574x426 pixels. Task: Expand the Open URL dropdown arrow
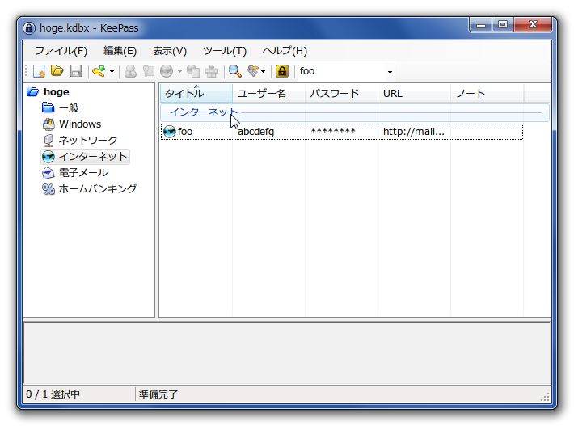179,71
